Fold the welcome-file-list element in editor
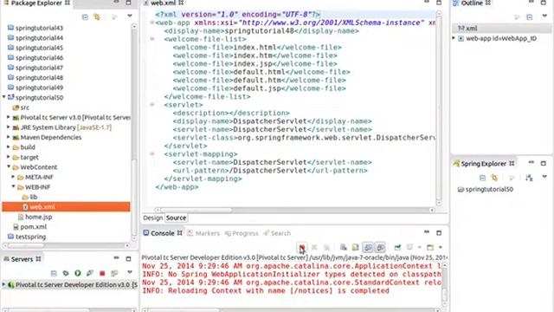Screen dimensions: 554x312 click(152, 39)
